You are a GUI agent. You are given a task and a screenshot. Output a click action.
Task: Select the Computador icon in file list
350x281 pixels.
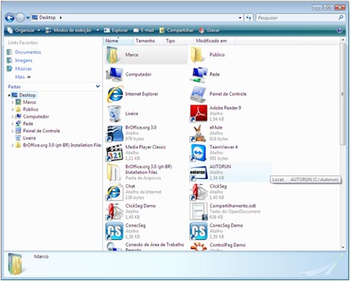(115, 74)
